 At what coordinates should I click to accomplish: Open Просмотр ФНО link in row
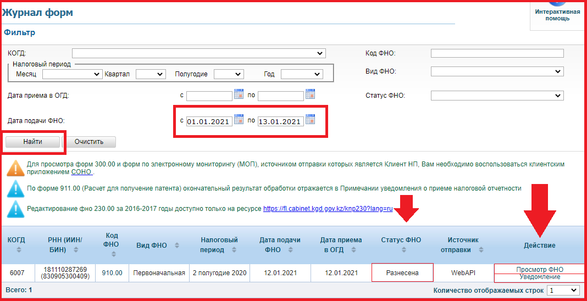539,269
